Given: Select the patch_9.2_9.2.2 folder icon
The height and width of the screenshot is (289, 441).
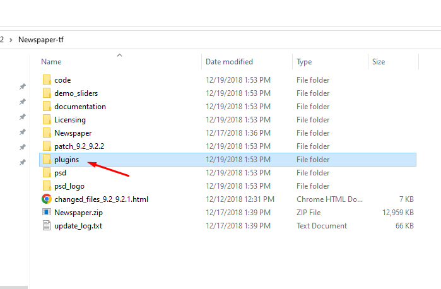Looking at the screenshot, I should [47, 146].
